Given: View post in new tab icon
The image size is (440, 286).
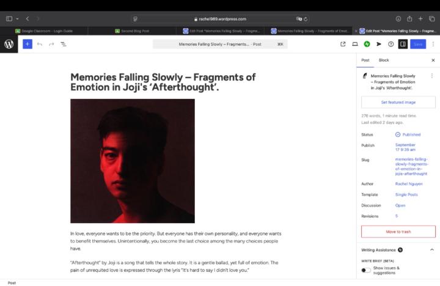Looking at the screenshot, I should [343, 44].
